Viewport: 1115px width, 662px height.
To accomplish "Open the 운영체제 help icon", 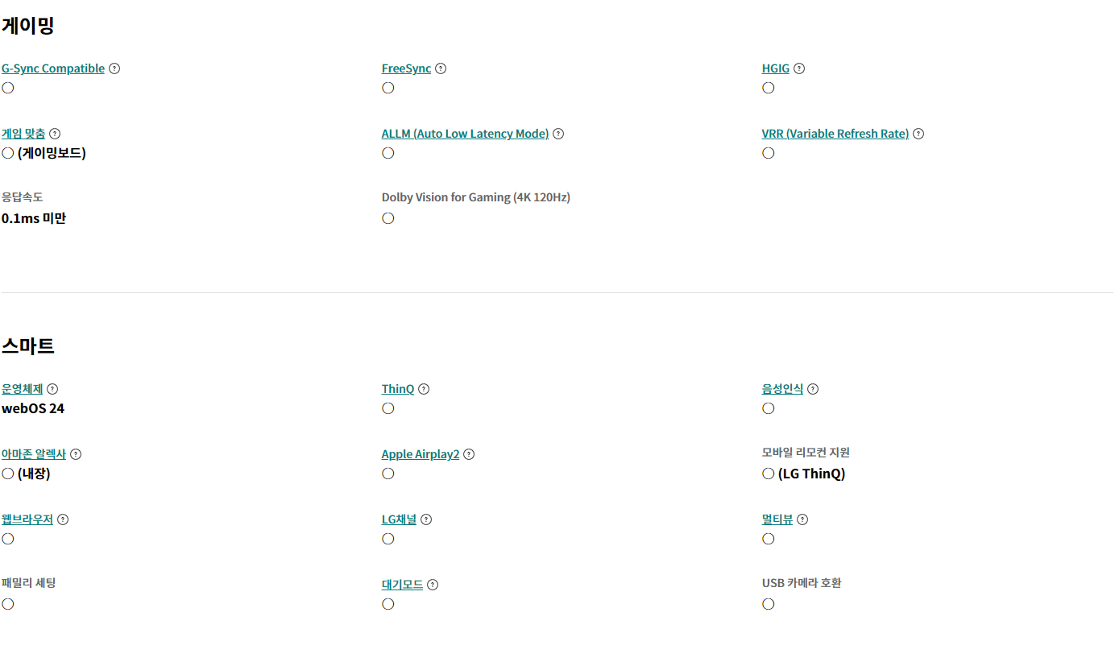I will click(52, 389).
